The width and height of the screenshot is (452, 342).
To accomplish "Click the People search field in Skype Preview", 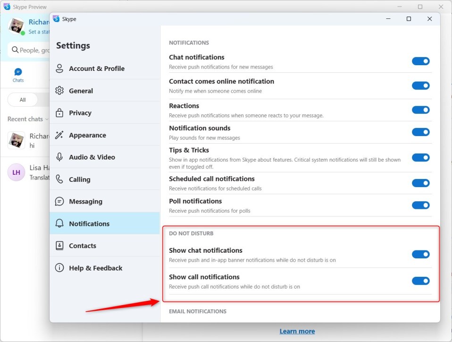I will tap(29, 50).
